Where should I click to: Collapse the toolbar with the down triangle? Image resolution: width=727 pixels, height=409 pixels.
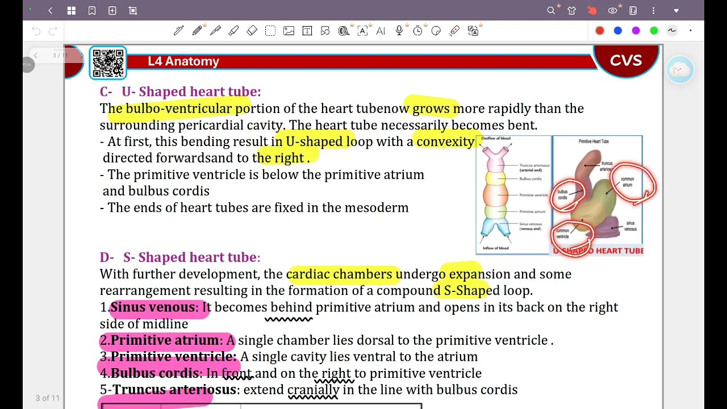click(x=676, y=10)
